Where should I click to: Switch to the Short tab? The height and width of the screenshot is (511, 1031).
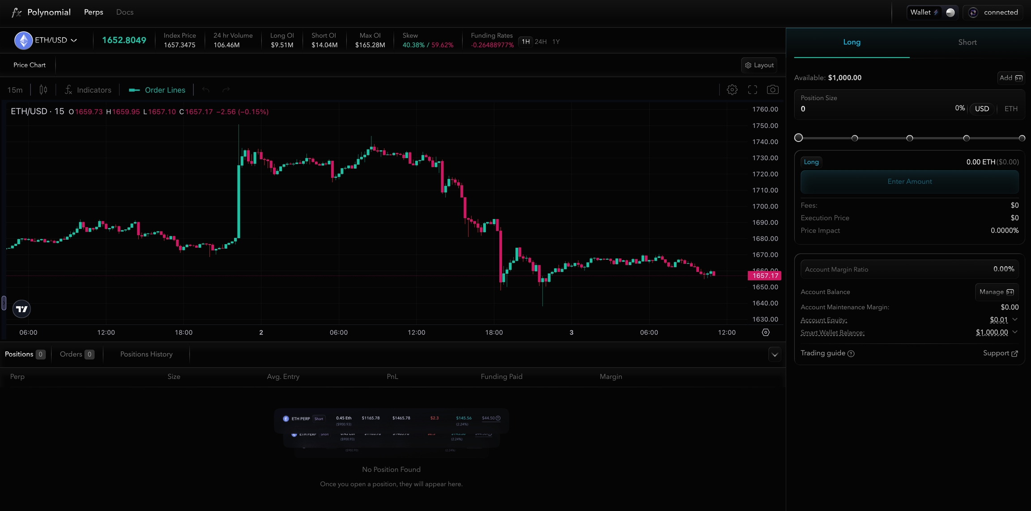point(967,42)
